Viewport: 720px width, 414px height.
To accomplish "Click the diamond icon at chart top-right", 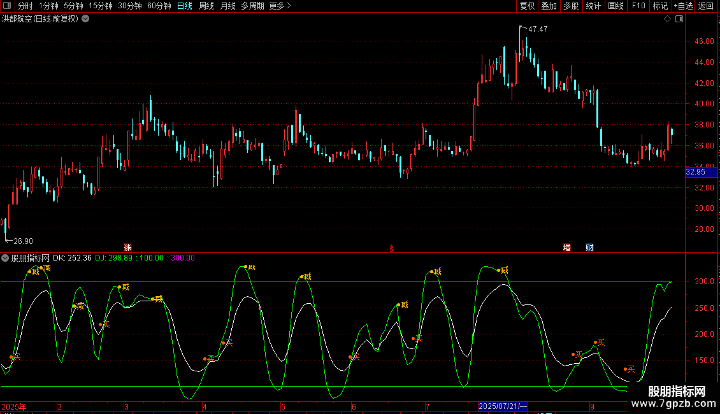I will [x=667, y=19].
